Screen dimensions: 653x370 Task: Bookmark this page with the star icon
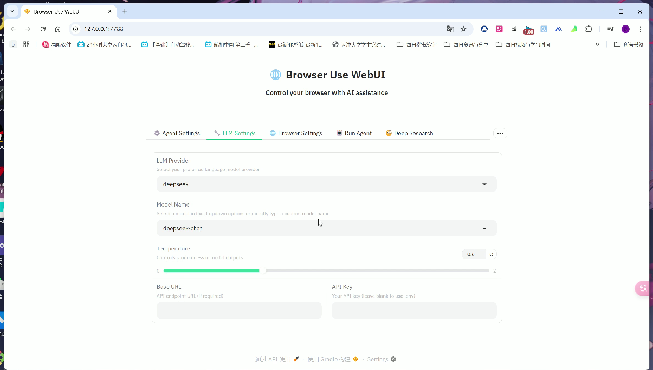(x=463, y=29)
